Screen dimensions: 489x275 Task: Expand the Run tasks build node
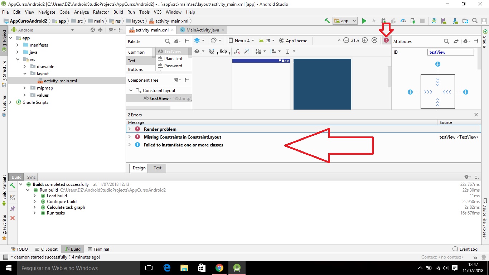click(35, 213)
